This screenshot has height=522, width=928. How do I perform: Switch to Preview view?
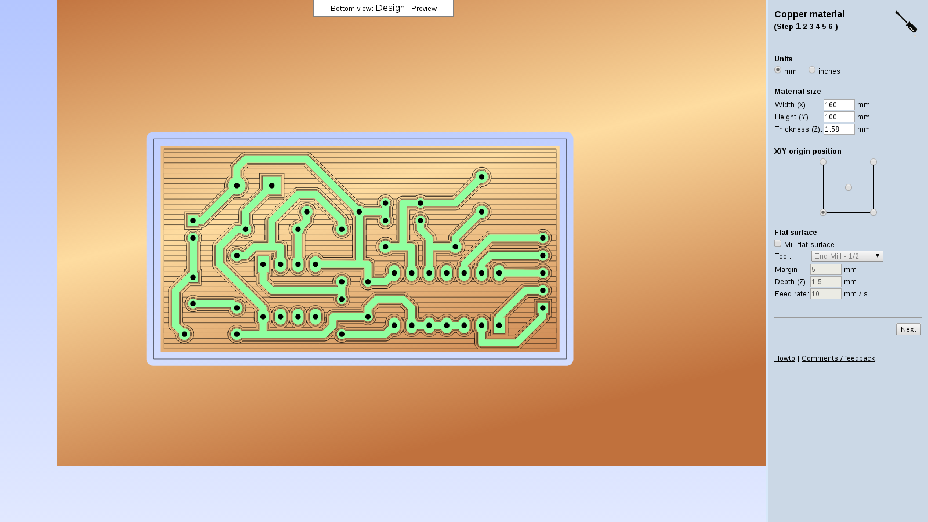[x=424, y=9]
